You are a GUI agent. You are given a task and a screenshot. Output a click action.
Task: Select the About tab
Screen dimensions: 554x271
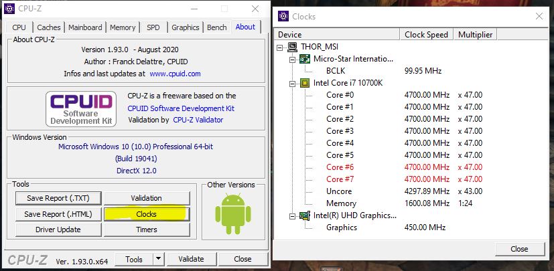coord(245,27)
